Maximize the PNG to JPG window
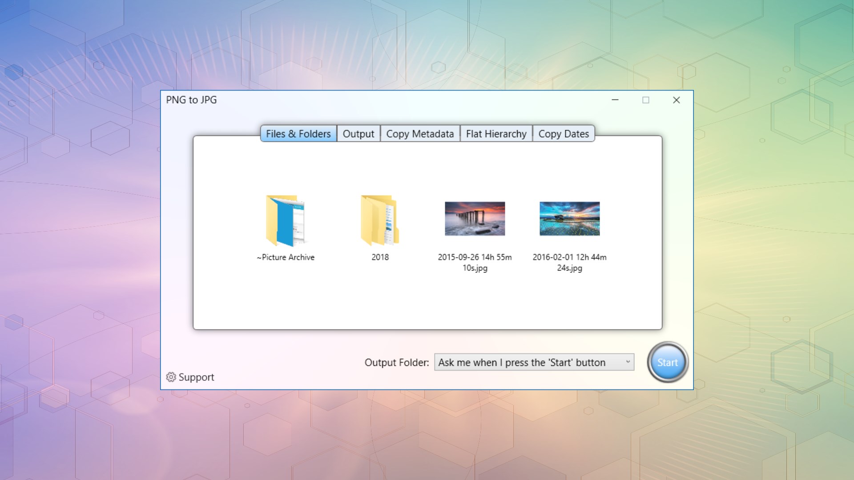The image size is (854, 480). coord(645,100)
